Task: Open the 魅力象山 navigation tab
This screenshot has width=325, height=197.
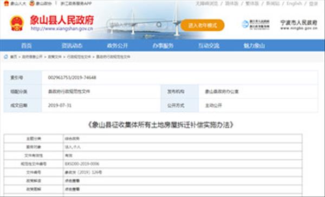Action: click(x=254, y=46)
